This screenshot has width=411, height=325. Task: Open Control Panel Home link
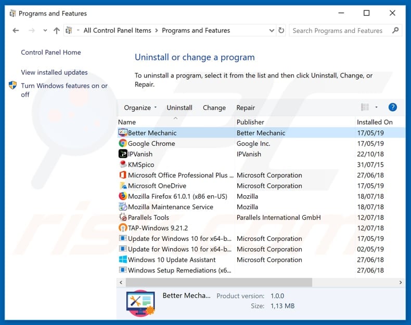(x=51, y=52)
